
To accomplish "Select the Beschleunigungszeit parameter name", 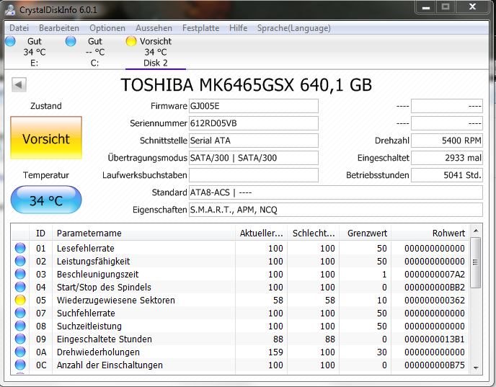I will [x=98, y=274].
